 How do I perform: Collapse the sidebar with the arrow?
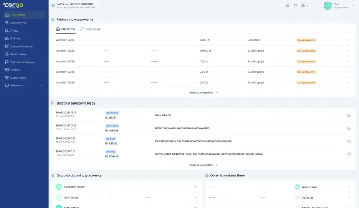pyautogui.click(x=45, y=5)
